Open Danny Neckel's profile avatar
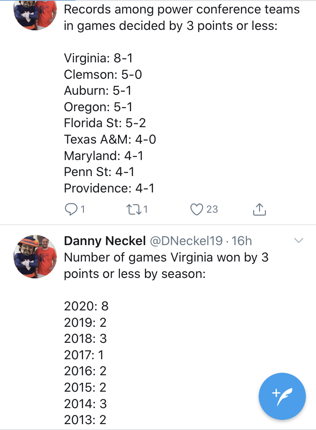 [x=35, y=256]
